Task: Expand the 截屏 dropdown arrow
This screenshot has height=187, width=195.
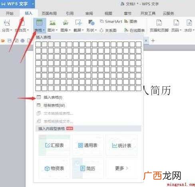Action: 83,30
